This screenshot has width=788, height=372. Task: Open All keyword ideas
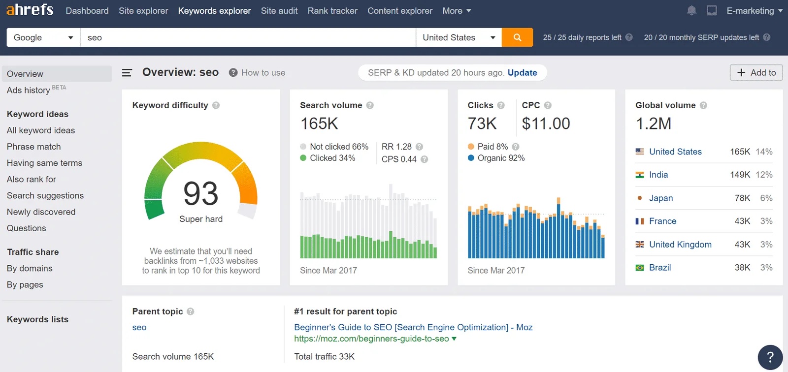click(x=41, y=130)
